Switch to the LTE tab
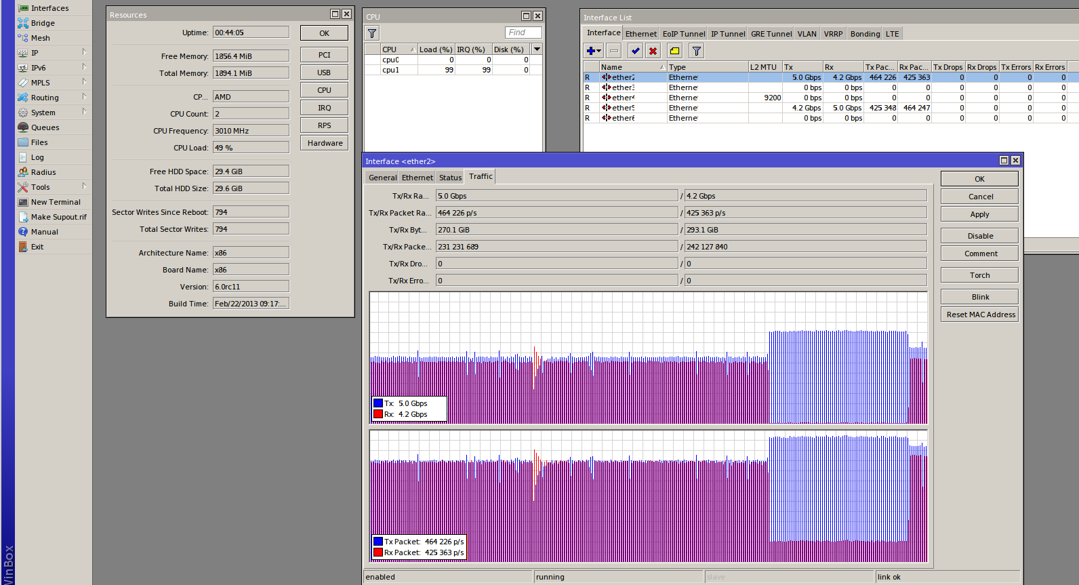This screenshot has height=585, width=1079. 892,34
